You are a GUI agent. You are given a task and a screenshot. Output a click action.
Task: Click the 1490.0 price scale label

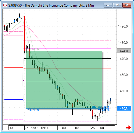pos(123,26)
